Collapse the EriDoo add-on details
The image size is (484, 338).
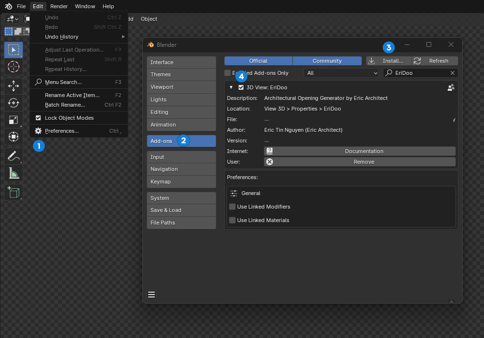click(231, 87)
